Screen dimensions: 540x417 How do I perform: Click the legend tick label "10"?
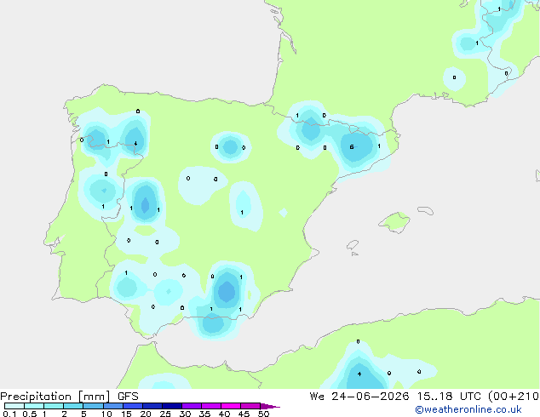click(106, 414)
